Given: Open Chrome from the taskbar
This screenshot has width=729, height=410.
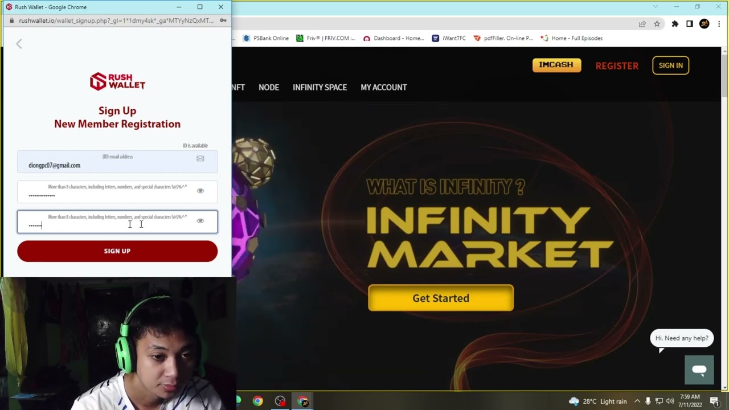Looking at the screenshot, I should [x=258, y=401].
